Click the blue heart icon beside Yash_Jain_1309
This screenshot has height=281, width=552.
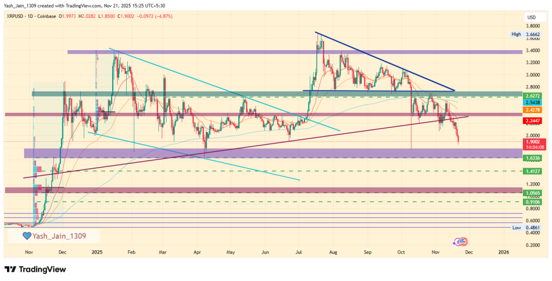tap(26, 236)
